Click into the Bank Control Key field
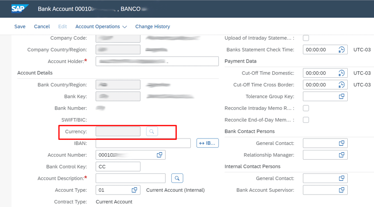 pos(117,167)
